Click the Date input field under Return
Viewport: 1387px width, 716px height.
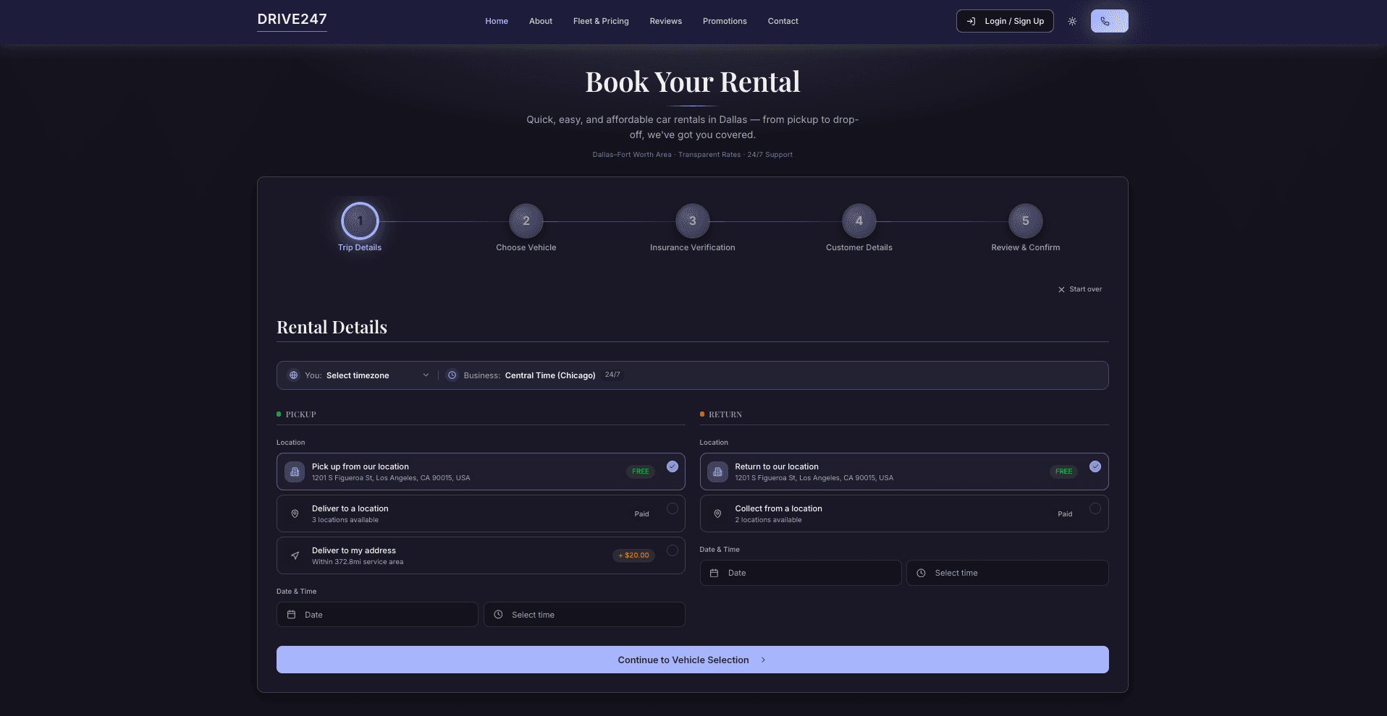(x=800, y=572)
